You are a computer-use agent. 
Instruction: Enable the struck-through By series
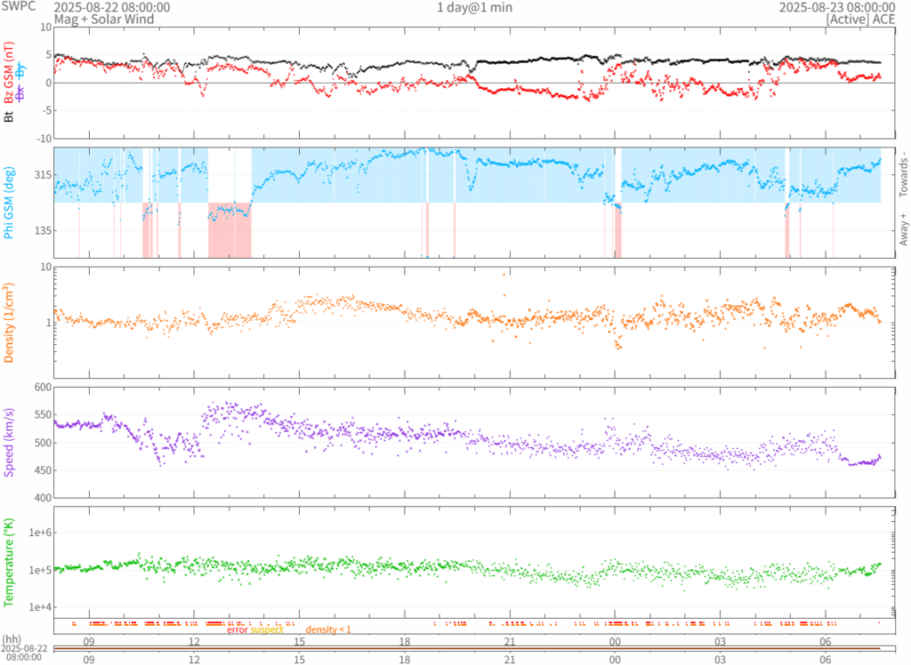tap(20, 72)
